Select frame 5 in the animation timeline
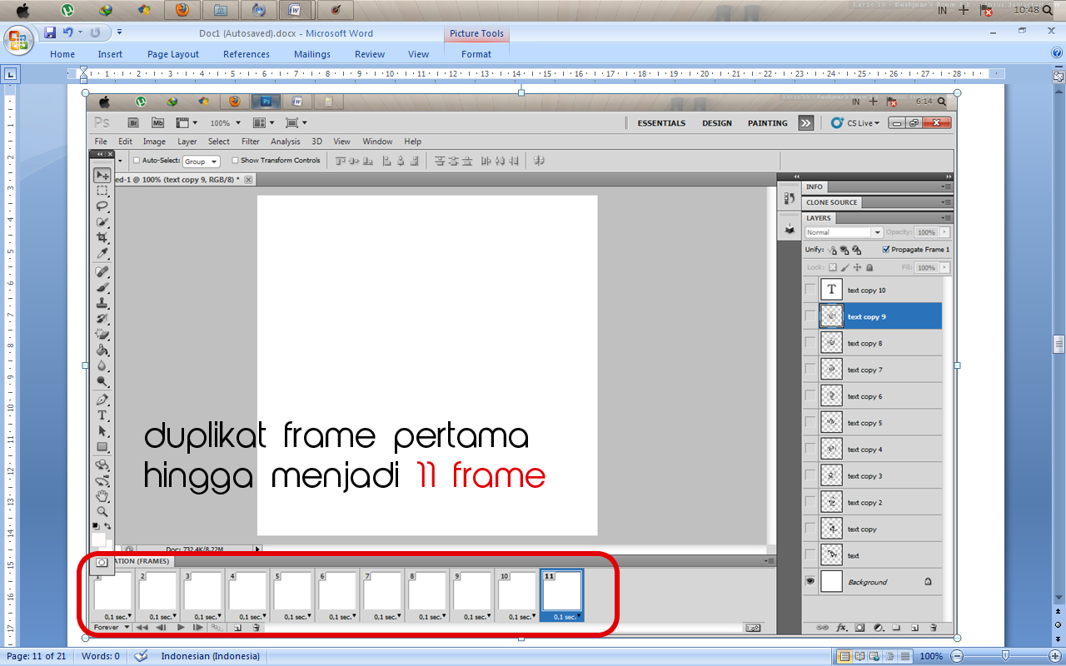Screen dimensions: 1066x666 tap(291, 591)
